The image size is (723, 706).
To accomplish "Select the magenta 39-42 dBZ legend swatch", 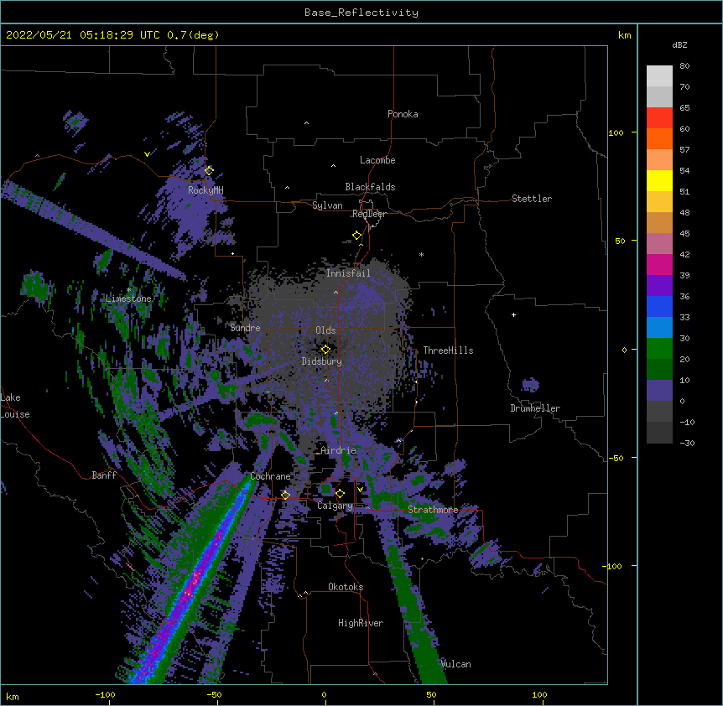I will coord(659,264).
